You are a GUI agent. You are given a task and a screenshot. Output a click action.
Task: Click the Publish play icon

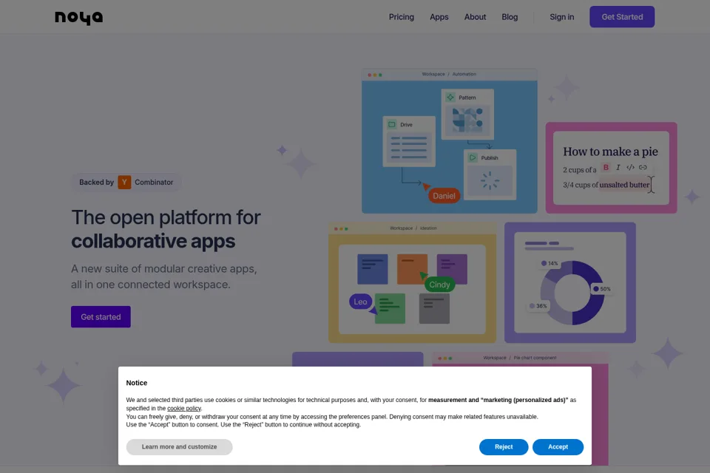473,157
